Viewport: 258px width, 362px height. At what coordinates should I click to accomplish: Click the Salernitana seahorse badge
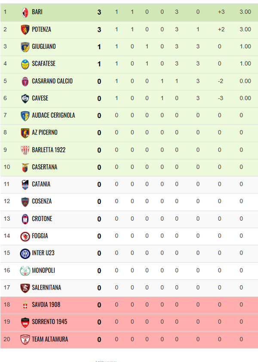(25, 288)
